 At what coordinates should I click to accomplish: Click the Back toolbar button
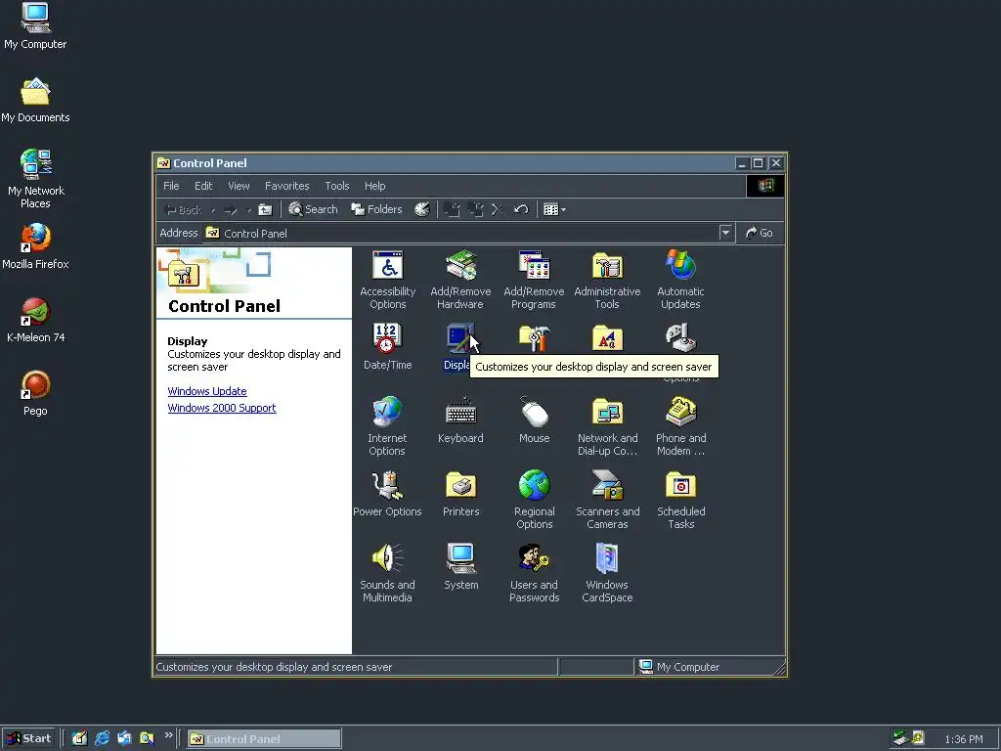click(184, 209)
